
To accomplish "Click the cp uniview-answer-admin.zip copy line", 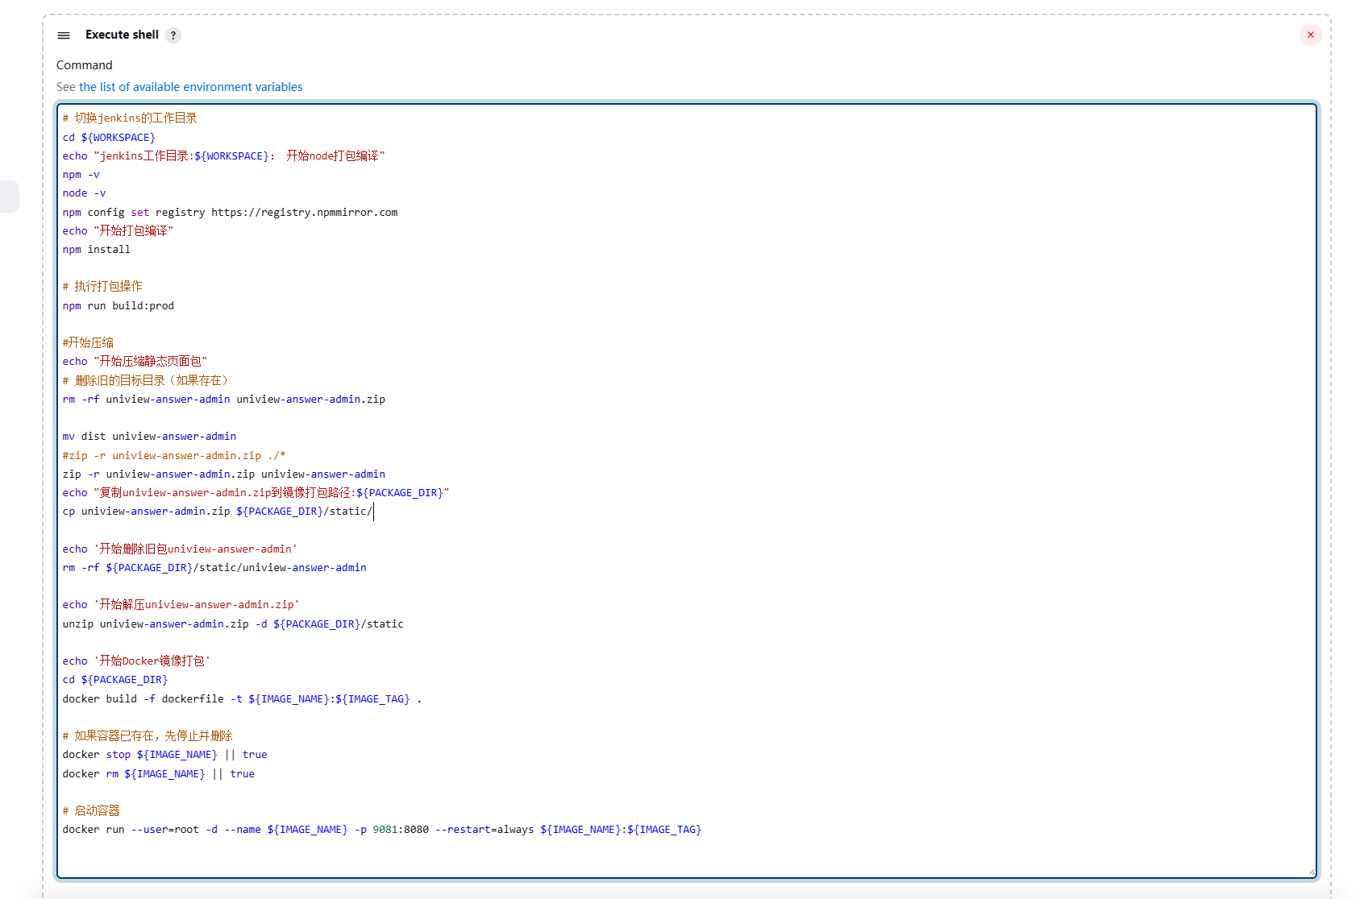I will point(218,511).
